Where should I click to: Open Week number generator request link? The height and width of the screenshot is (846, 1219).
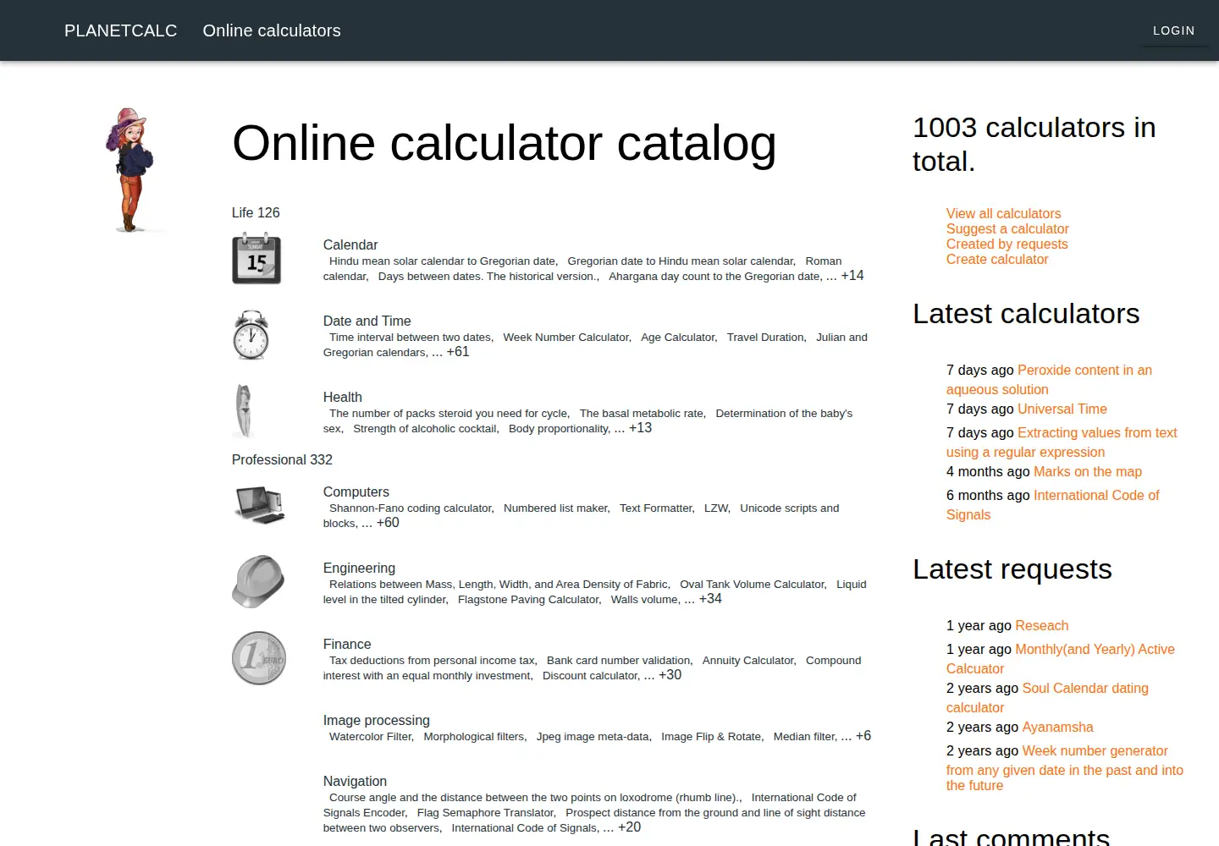click(x=1065, y=768)
